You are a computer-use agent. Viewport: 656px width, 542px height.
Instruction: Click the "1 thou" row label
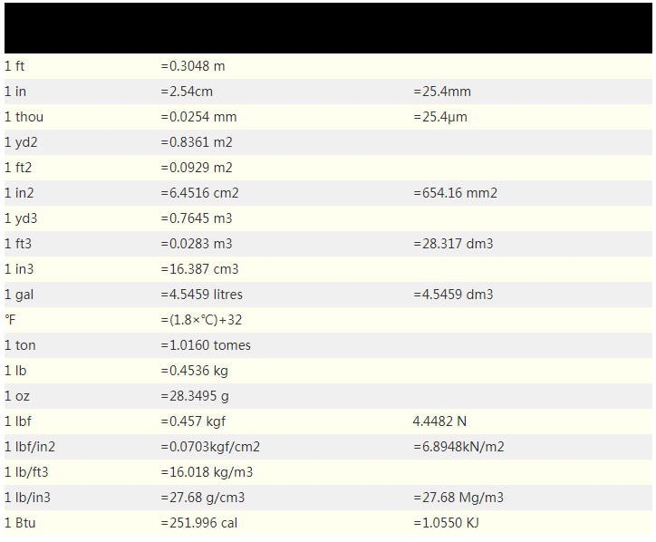click(x=24, y=117)
